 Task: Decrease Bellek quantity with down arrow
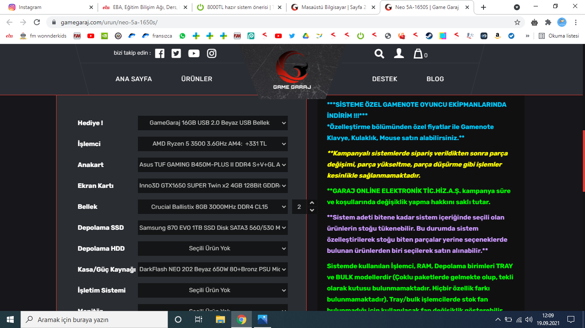point(312,210)
